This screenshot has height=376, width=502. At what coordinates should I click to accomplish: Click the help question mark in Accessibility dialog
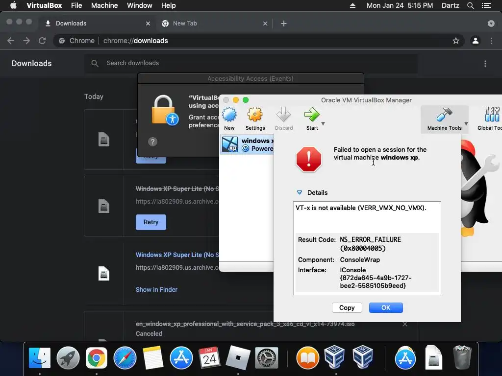(153, 141)
